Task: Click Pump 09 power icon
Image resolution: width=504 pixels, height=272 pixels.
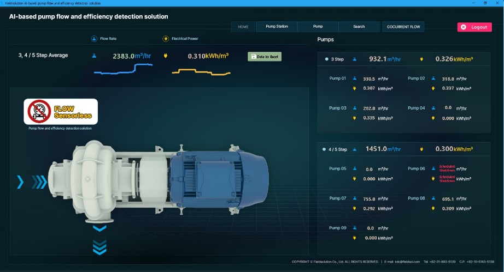Action: [x=355, y=238]
